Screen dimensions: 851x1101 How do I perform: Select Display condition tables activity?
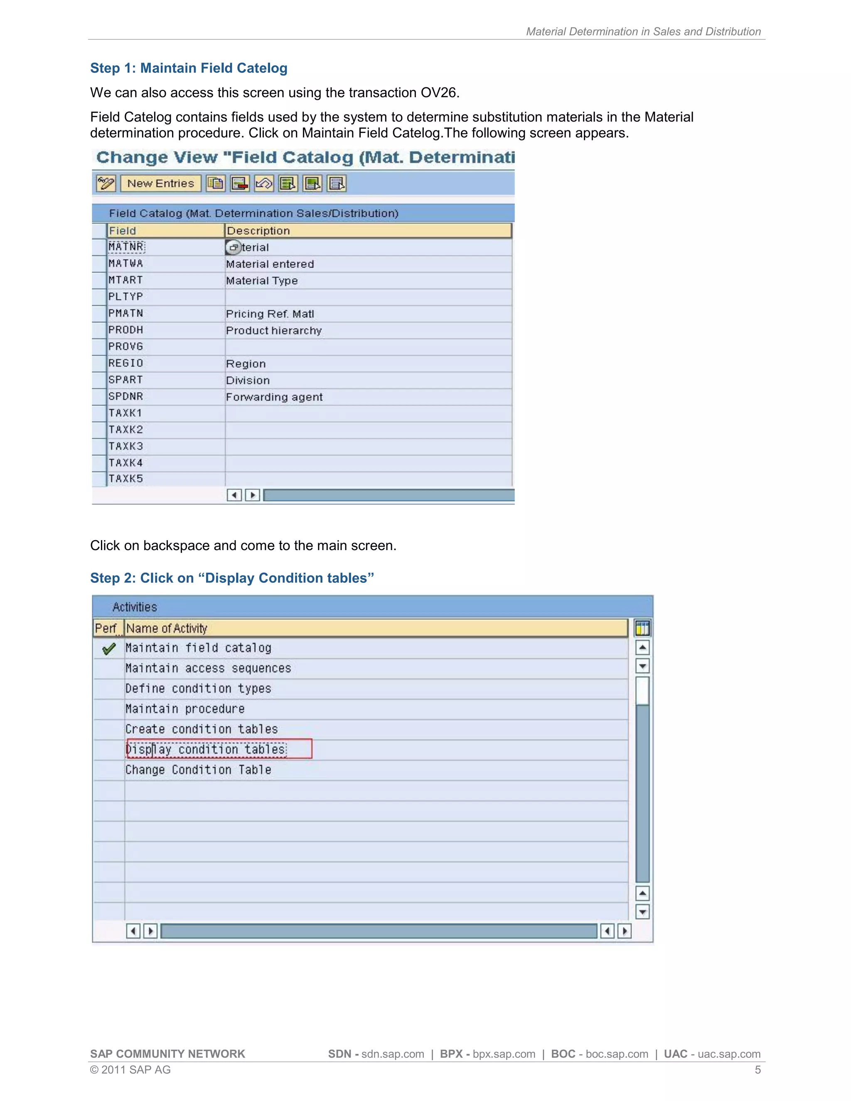point(206,750)
